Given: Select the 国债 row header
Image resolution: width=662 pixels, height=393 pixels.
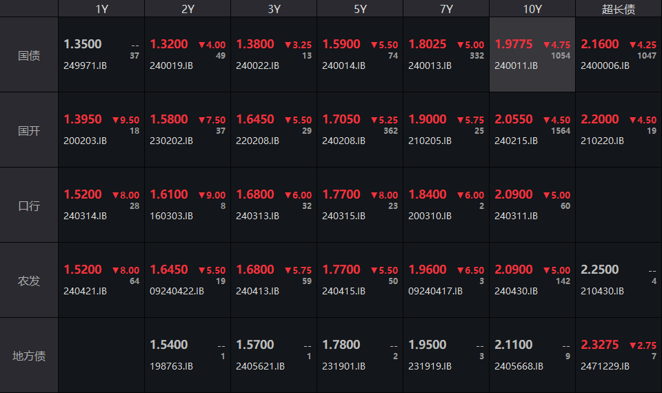Looking at the screenshot, I should 29,55.
